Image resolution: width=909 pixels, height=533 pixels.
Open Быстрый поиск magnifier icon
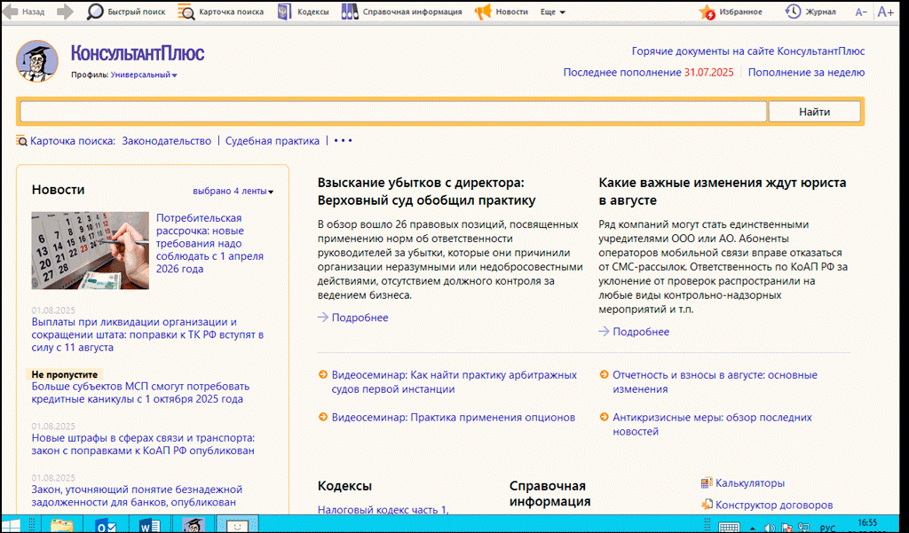click(94, 12)
